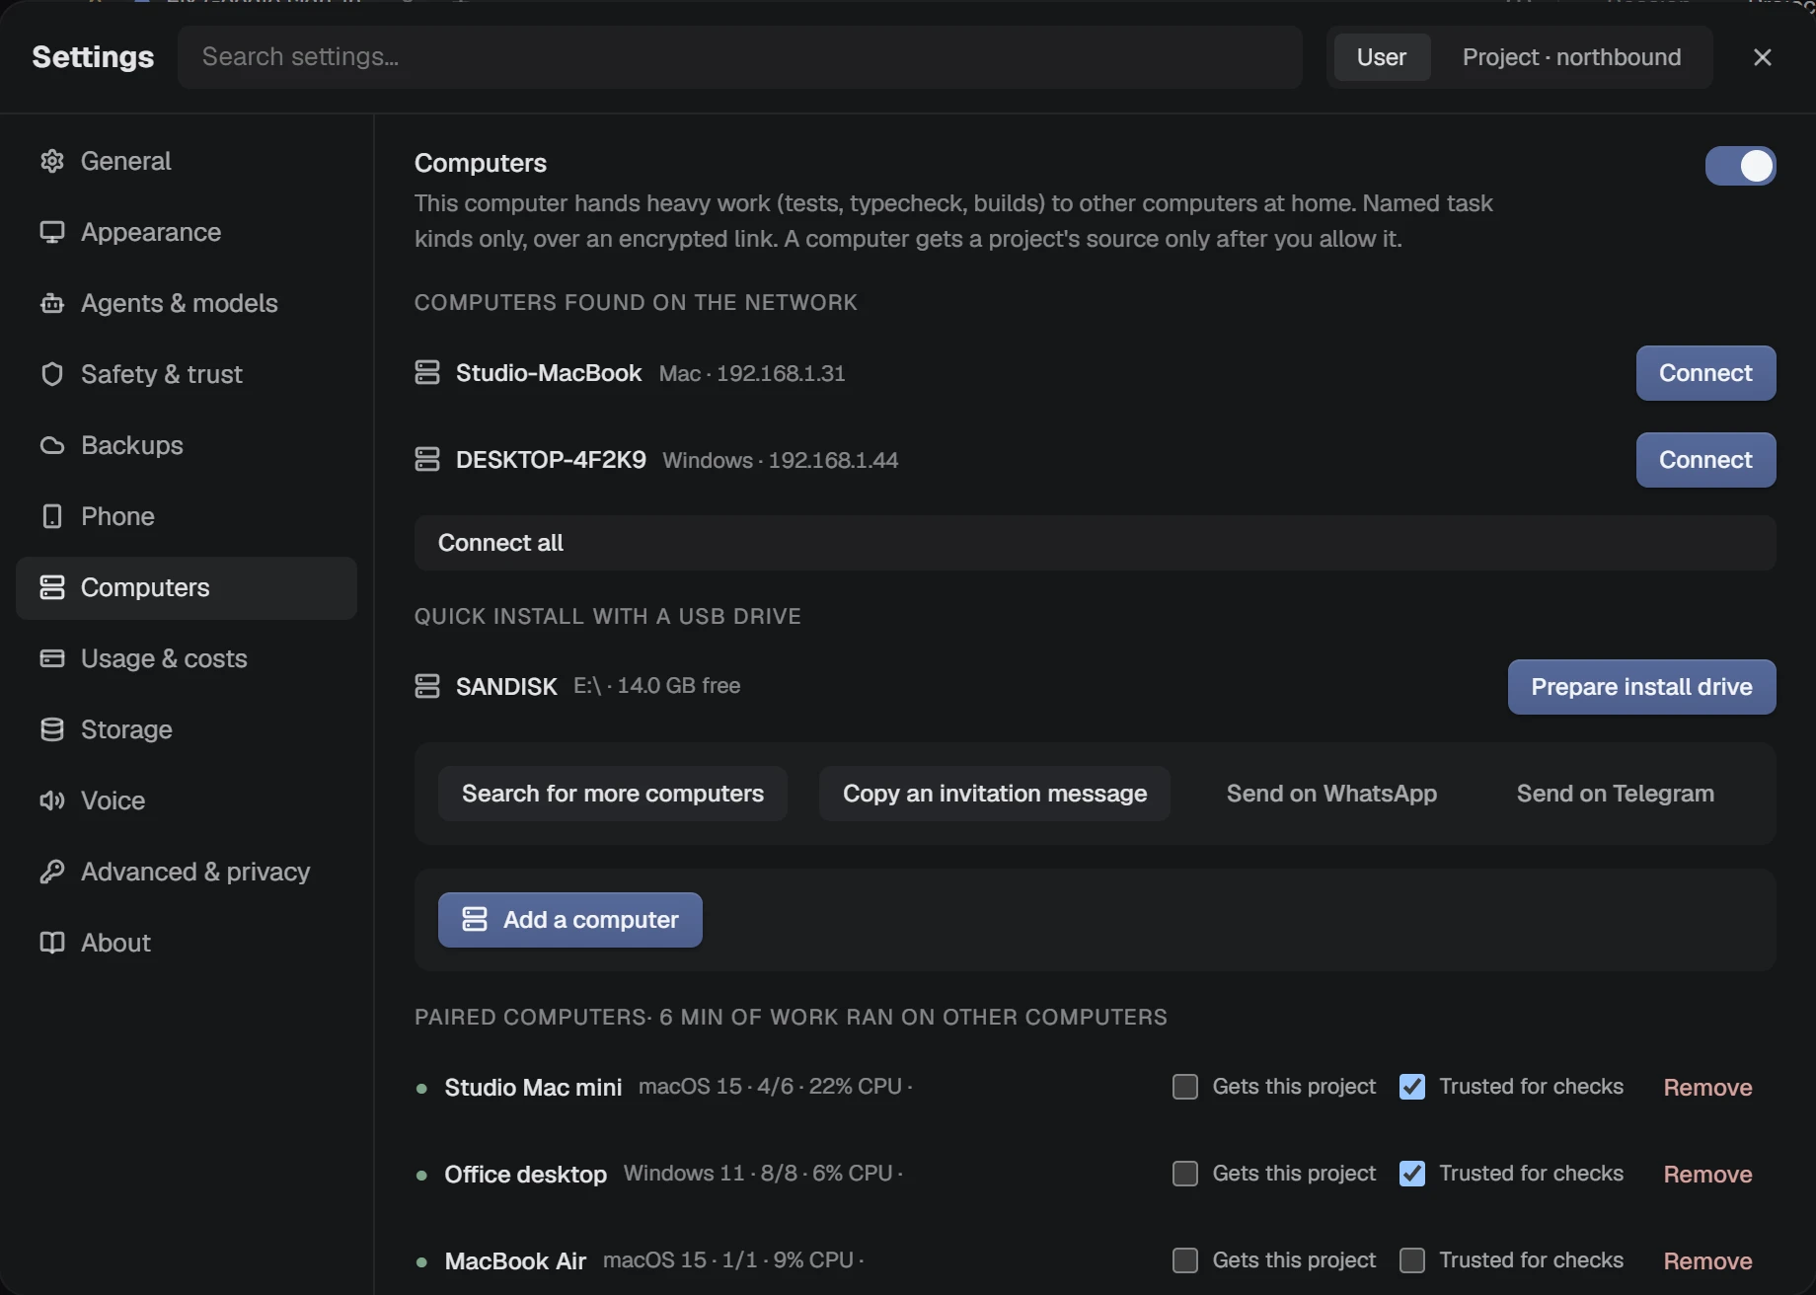
Task: Switch to Project · northbound scope tab
Action: (x=1571, y=57)
